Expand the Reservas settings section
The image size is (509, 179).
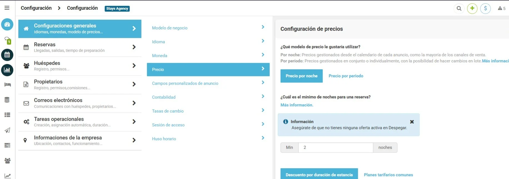(80, 47)
